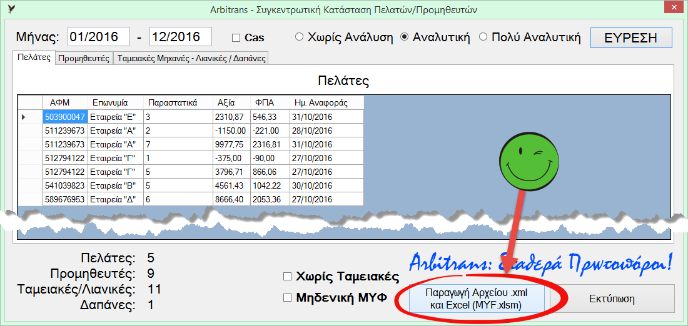This screenshot has height=326, width=688.
Task: Click the date cell 28/10/2016
Action: pos(326,131)
